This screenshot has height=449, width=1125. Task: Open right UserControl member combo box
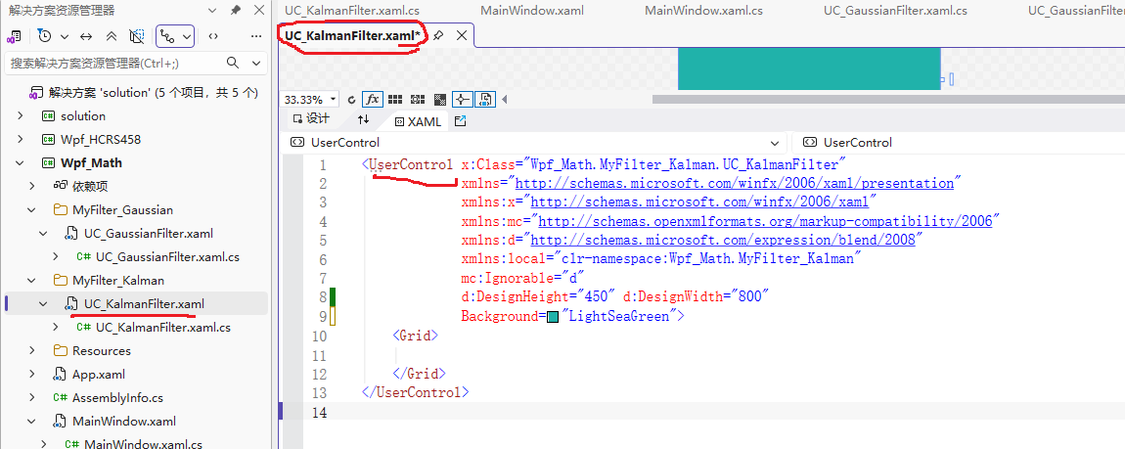959,142
